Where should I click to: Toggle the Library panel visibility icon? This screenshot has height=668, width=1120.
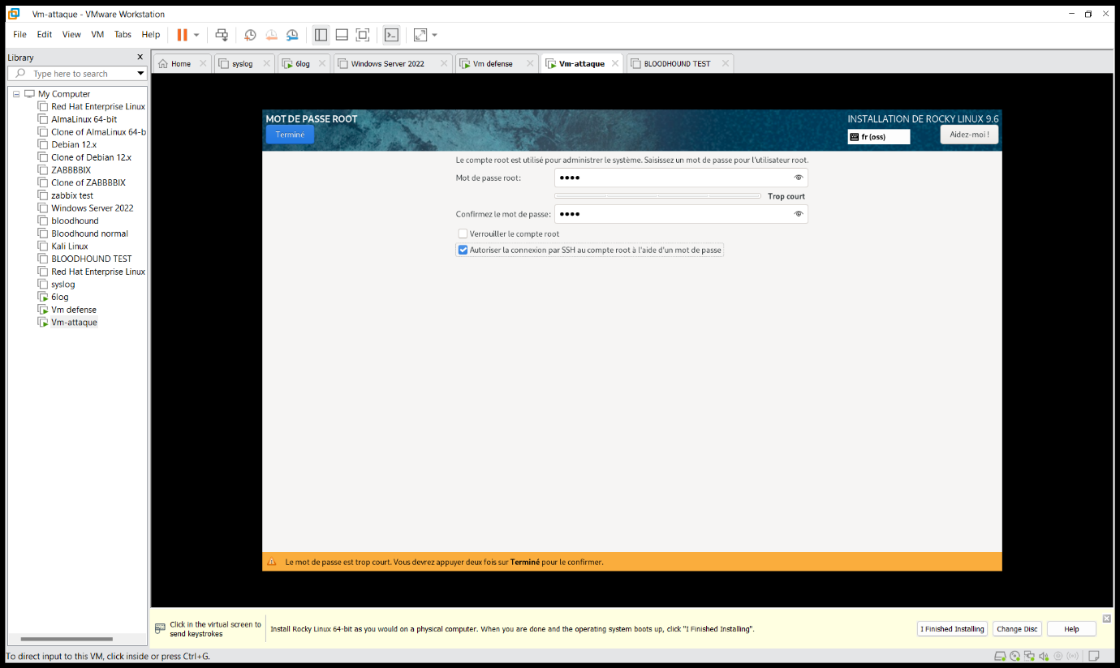pos(321,34)
